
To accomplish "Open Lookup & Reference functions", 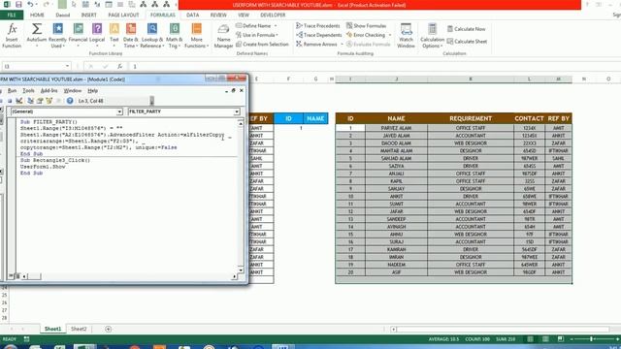I will coord(152,36).
